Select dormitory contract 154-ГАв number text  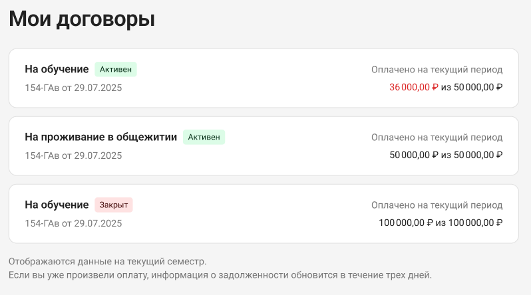point(42,155)
